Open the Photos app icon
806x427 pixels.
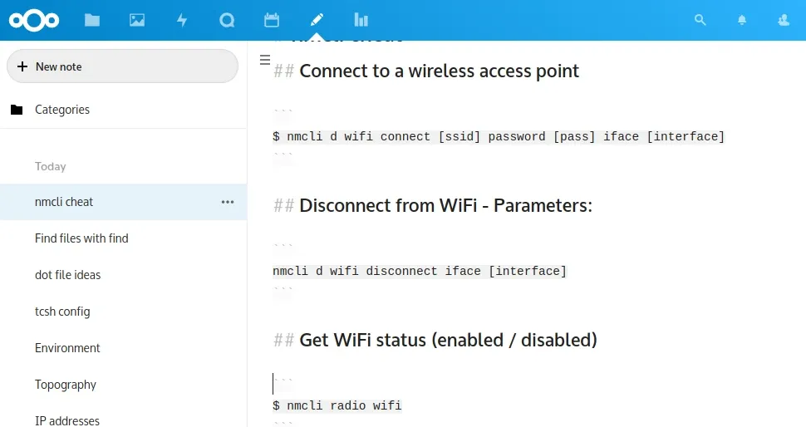(x=137, y=20)
